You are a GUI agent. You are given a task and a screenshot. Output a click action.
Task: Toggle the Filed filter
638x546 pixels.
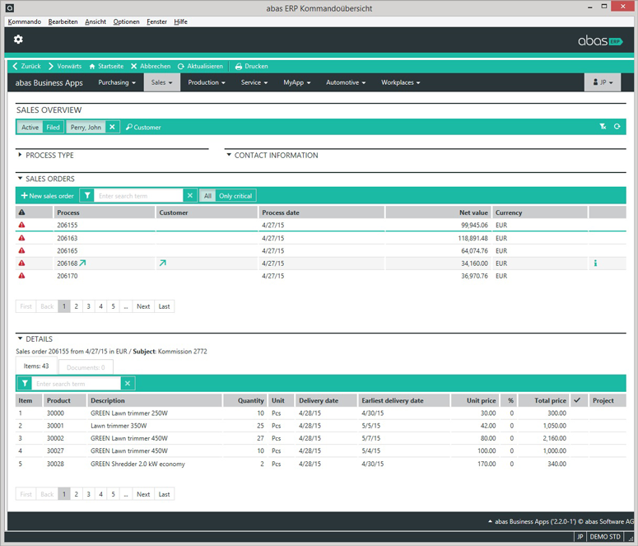click(53, 127)
